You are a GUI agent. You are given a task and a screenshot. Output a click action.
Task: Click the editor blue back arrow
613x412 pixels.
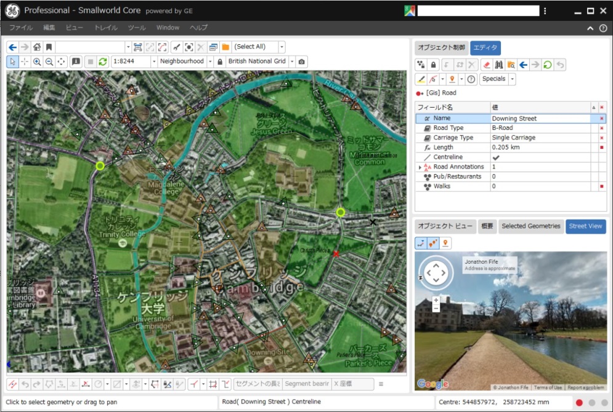coord(524,65)
